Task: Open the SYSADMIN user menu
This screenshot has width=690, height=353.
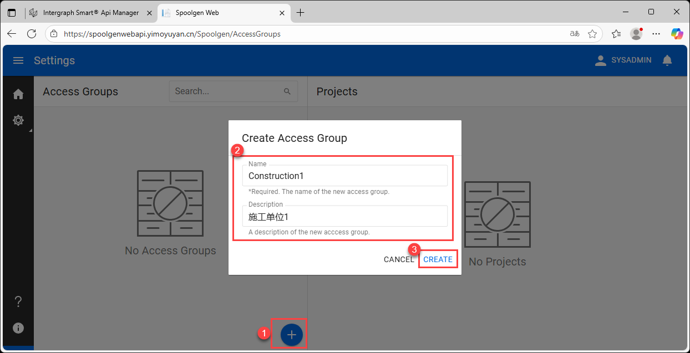Action: 623,60
